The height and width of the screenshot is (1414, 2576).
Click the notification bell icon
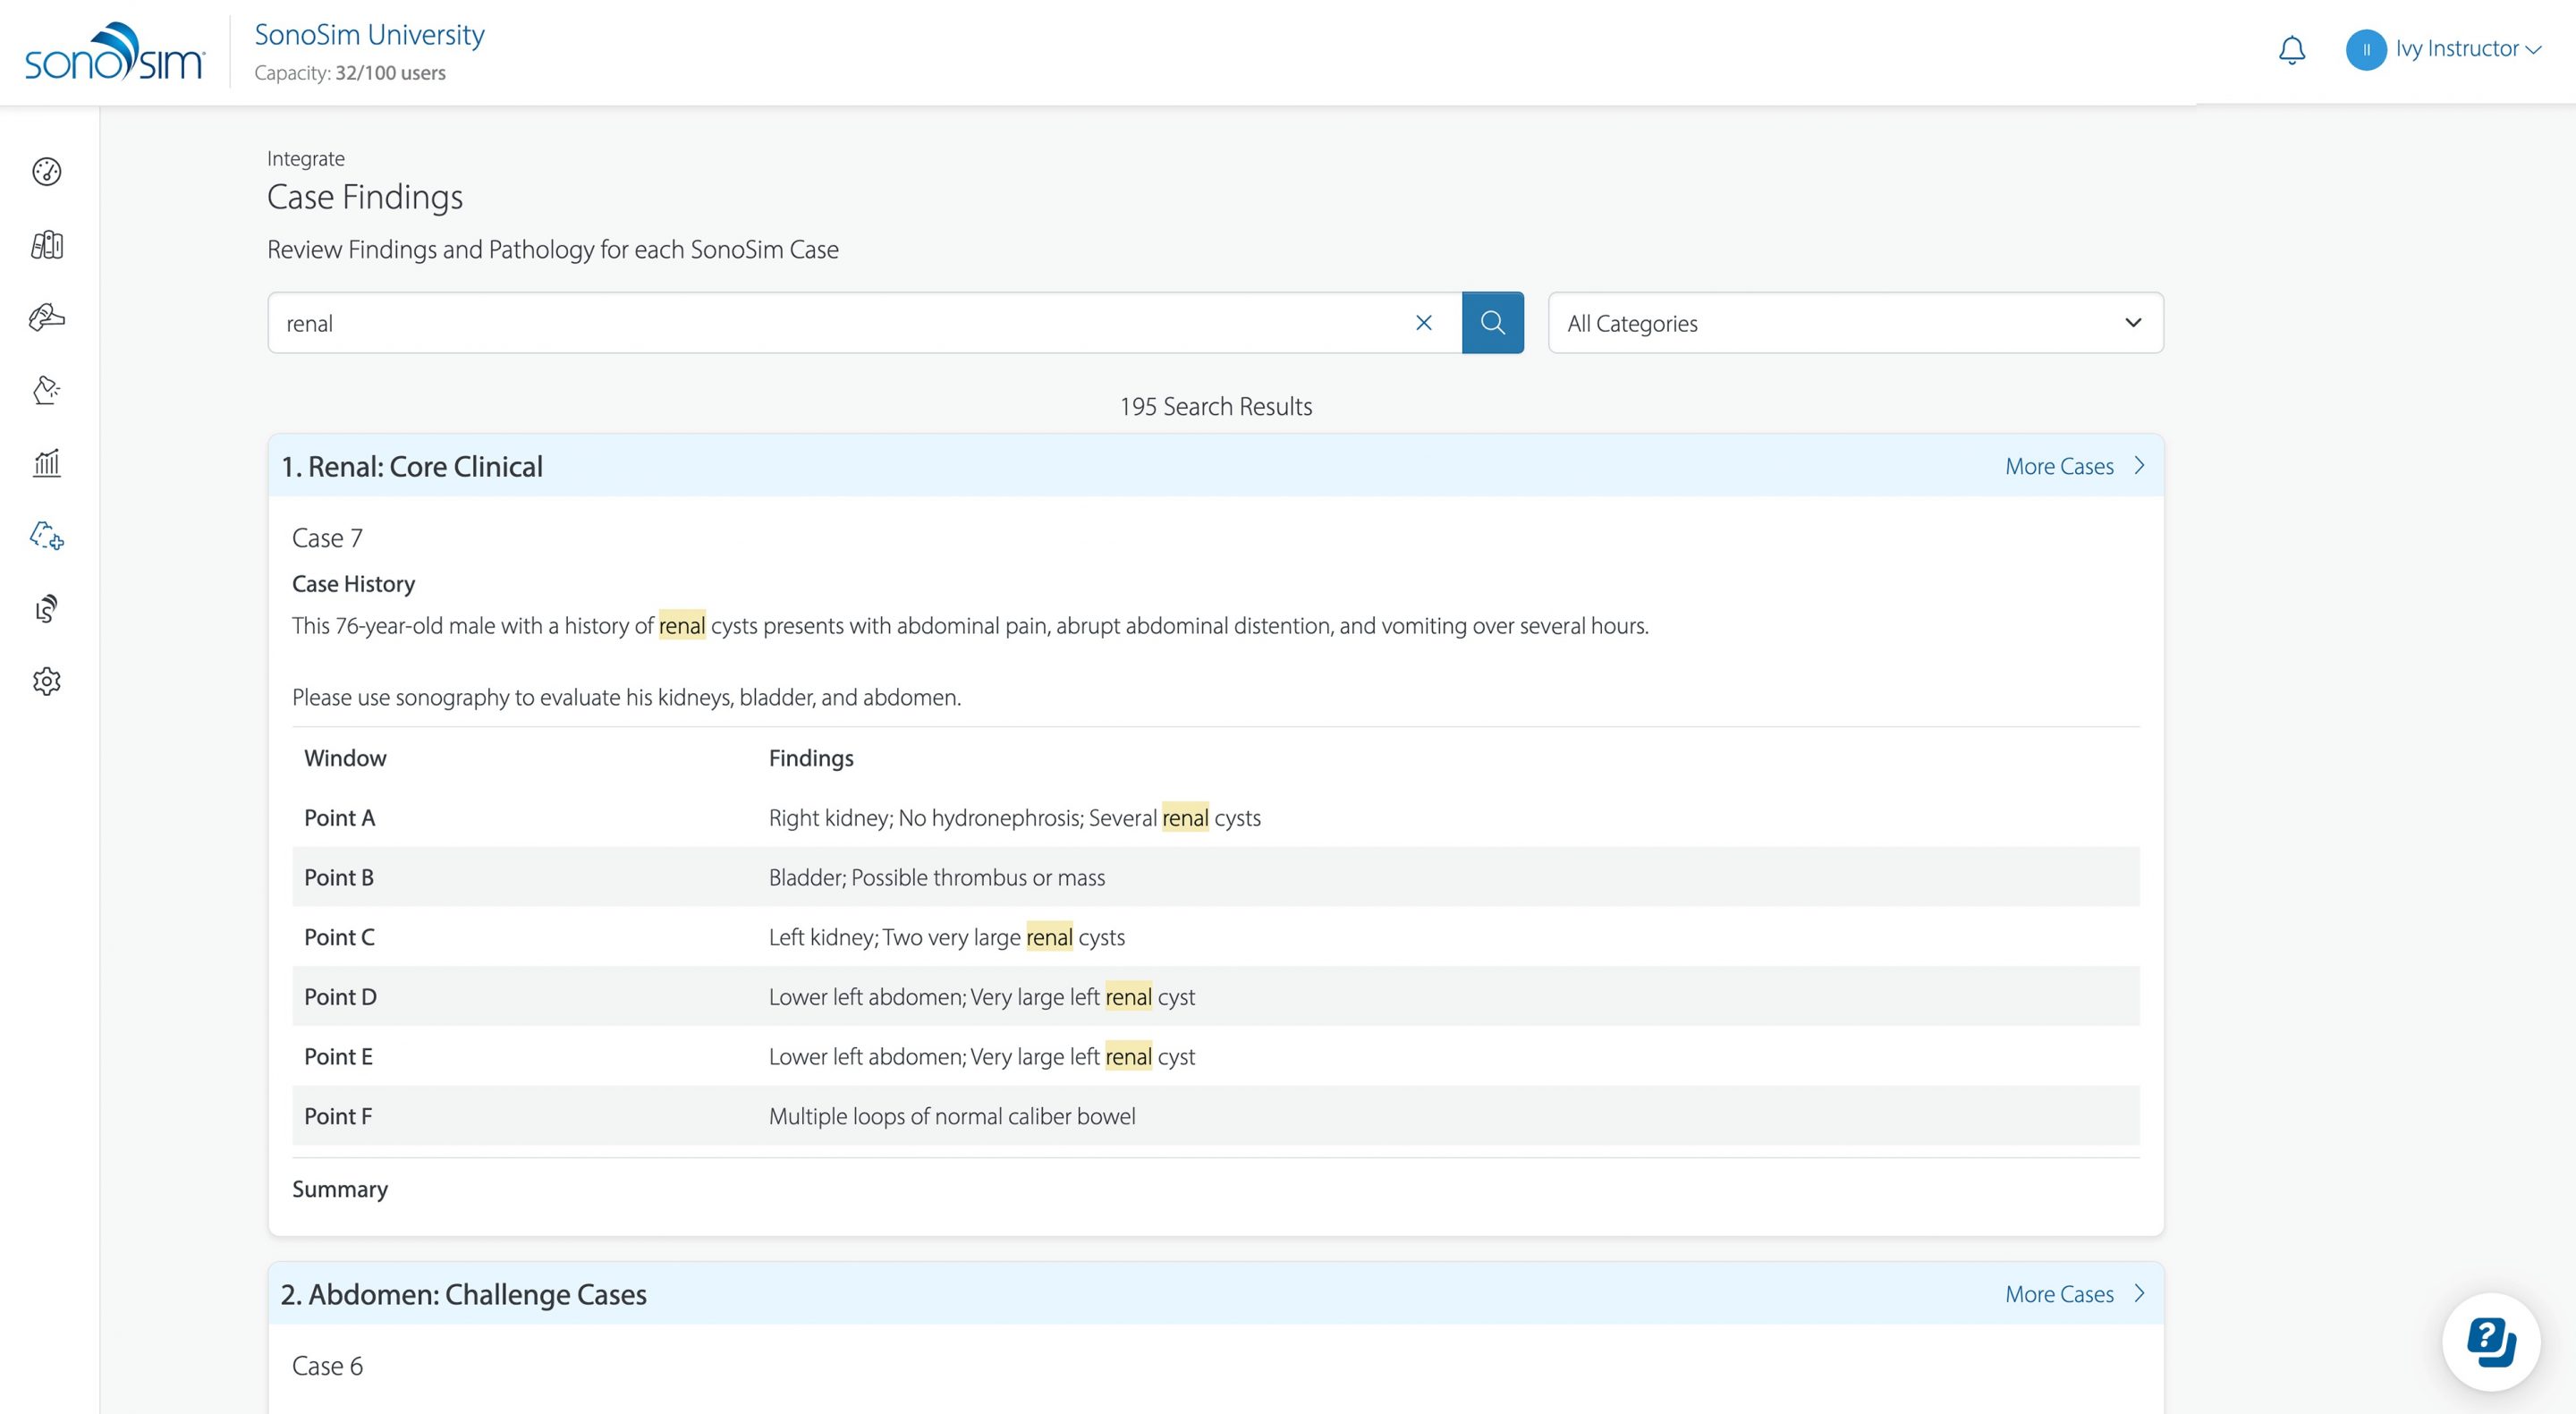[x=2291, y=50]
